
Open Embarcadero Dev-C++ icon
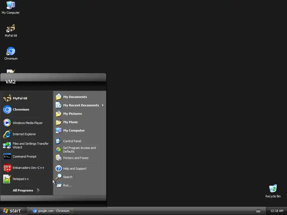click(x=7, y=168)
